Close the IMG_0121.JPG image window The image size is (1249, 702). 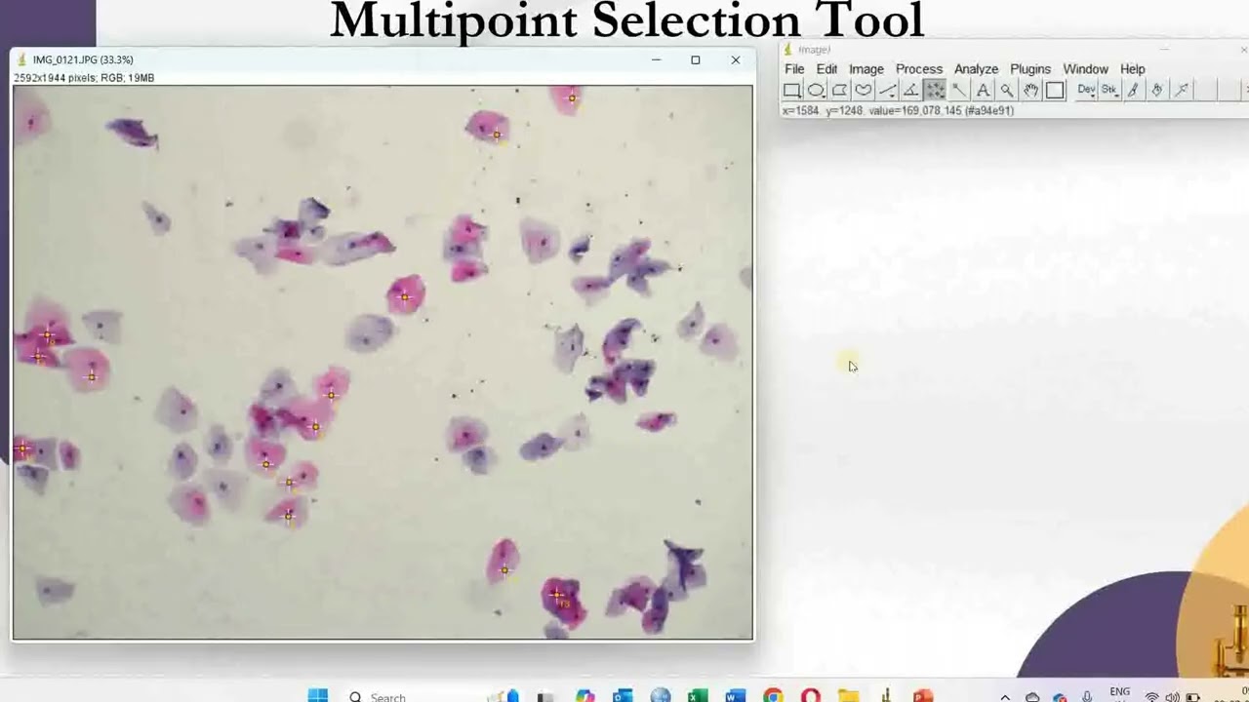736,60
